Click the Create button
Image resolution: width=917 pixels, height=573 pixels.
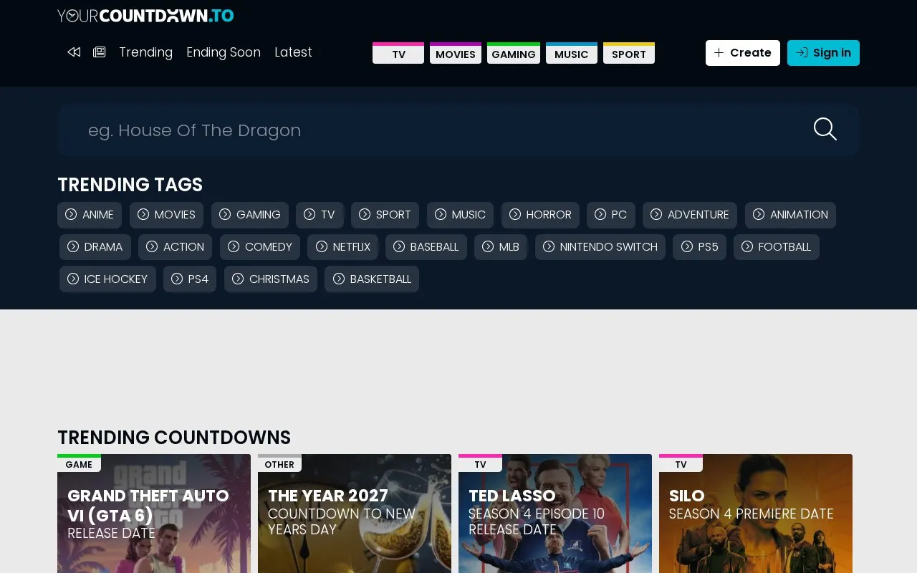743,53
